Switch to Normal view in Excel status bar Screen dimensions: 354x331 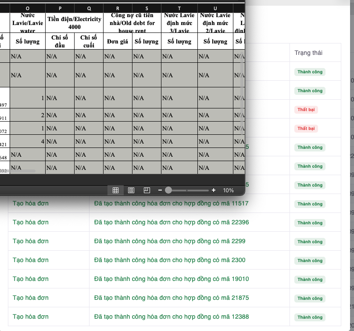pos(116,190)
